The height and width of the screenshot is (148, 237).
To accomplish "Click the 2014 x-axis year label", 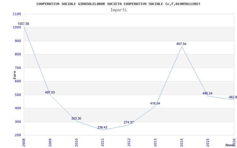I will pos(182,142).
